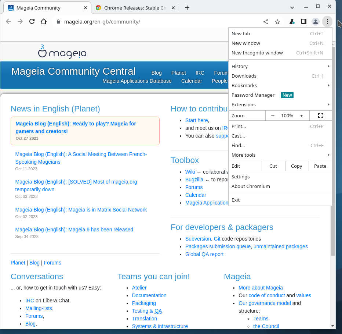Image resolution: width=342 pixels, height=334 pixels.
Task: Open Settings from the menu
Action: pyautogui.click(x=280, y=177)
